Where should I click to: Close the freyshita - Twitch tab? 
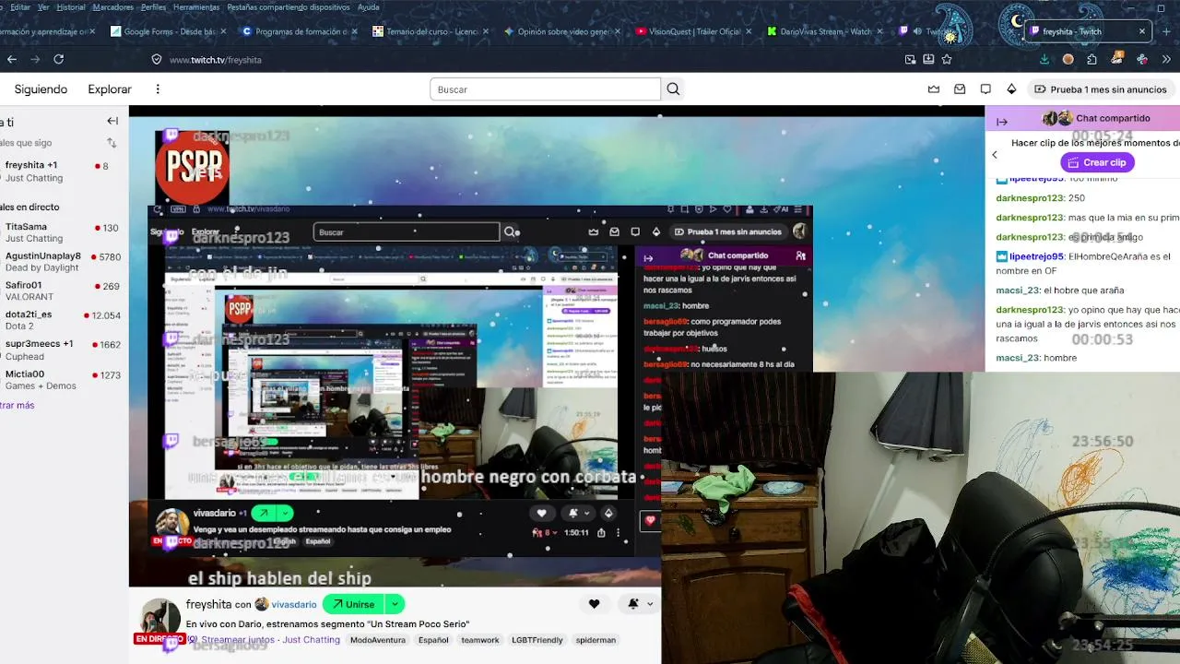1141,31
